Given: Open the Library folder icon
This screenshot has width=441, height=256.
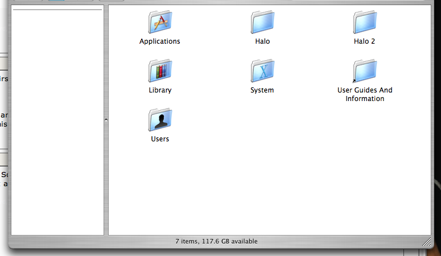Looking at the screenshot, I should coord(160,71).
